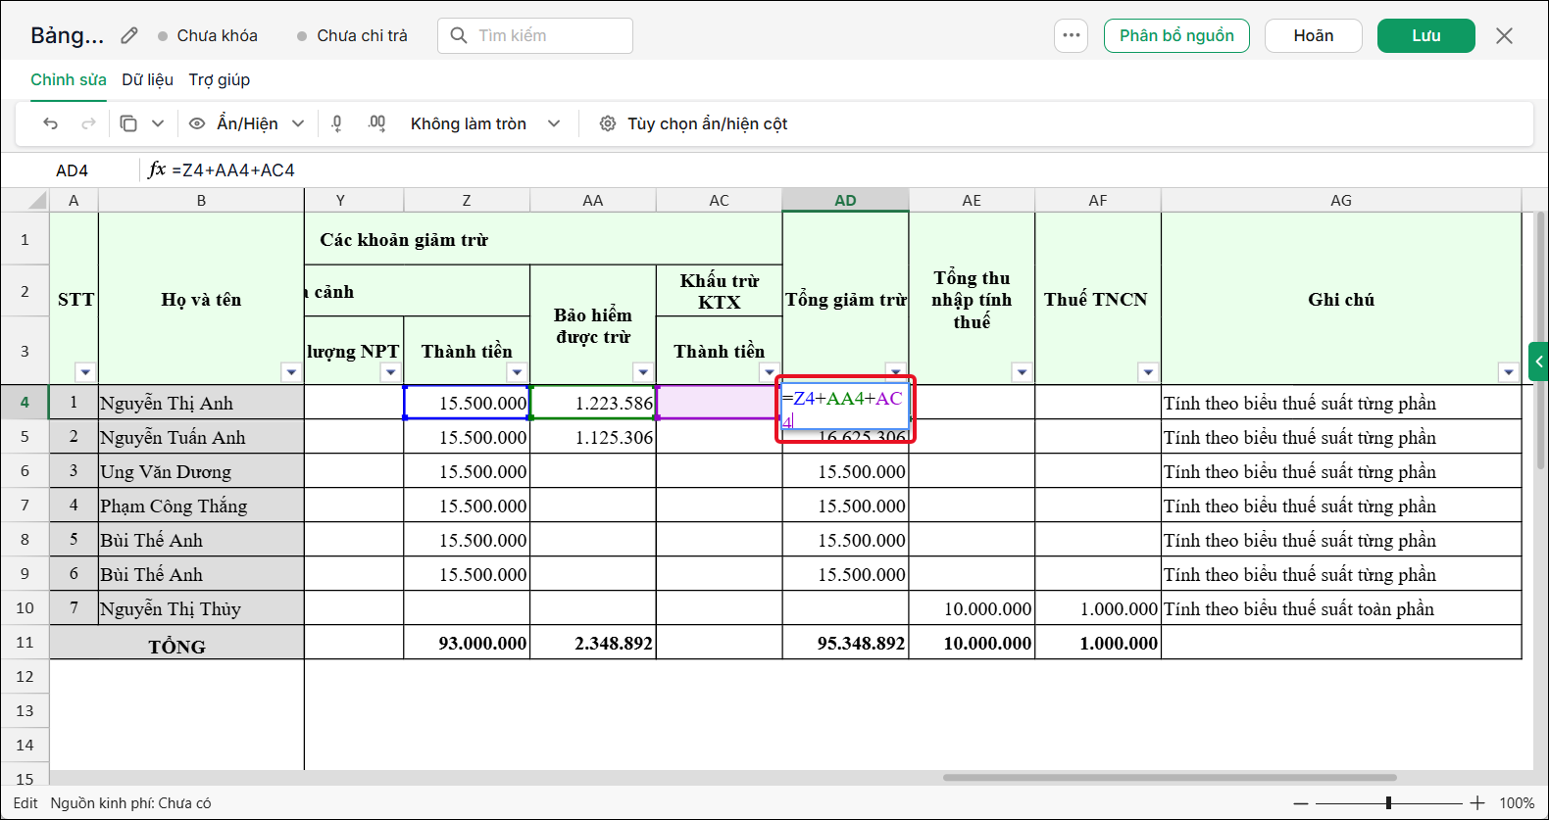This screenshot has height=820, width=1549.
Task: Click the zoom slider handle
Action: pos(1388,803)
